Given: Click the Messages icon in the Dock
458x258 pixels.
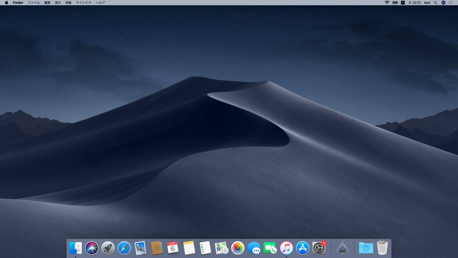Looking at the screenshot, I should [254, 248].
